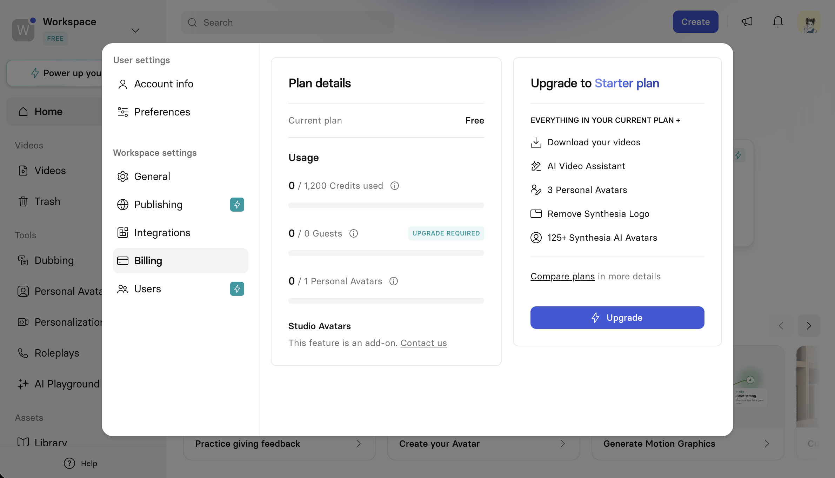Click the AI Playground sparkle icon
Viewport: 835px width, 478px height.
pos(23,384)
